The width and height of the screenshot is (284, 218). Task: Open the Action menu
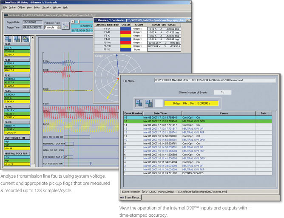(37, 7)
